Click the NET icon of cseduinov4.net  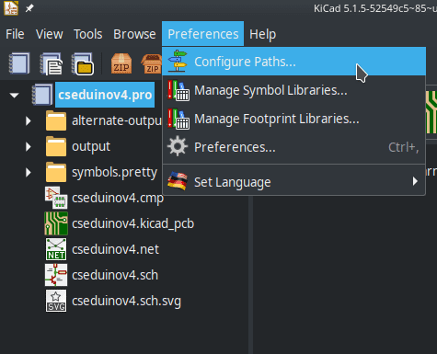56,249
